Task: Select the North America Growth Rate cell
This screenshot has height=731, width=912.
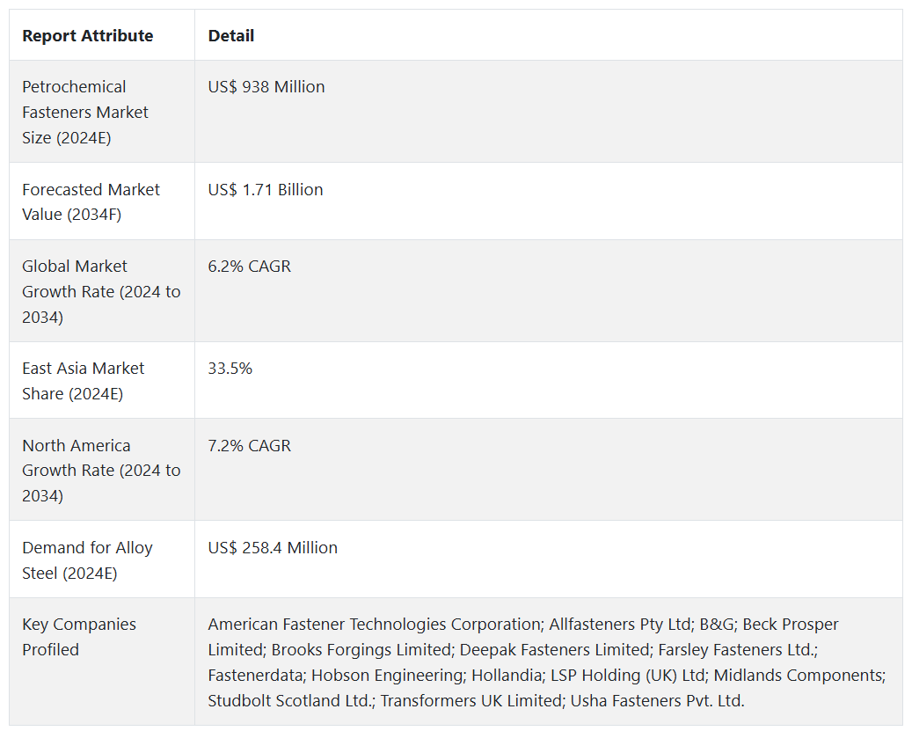Action: tap(101, 471)
